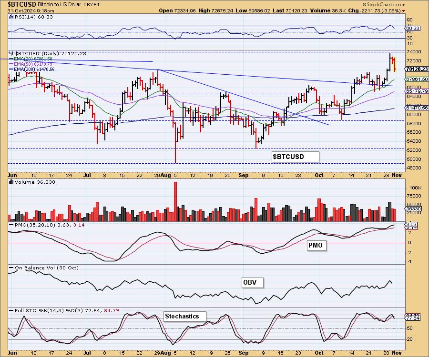Open the StockCharts.com copyright link

click(x=384, y=4)
